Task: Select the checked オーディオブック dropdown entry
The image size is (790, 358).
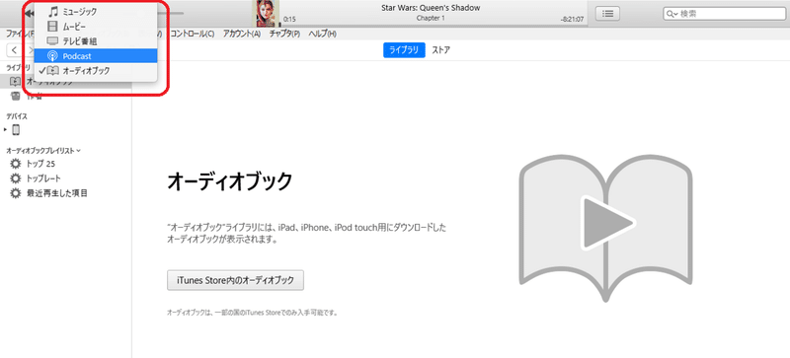Action: (x=95, y=71)
